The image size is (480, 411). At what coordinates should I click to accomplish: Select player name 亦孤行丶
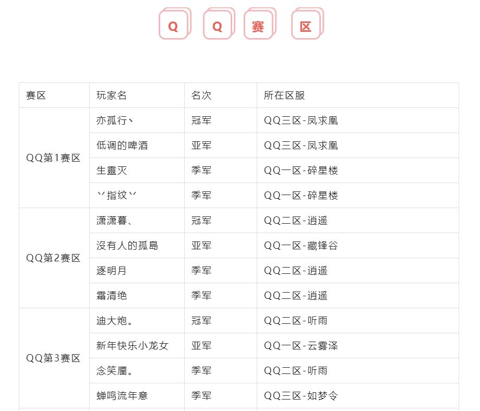coord(114,120)
